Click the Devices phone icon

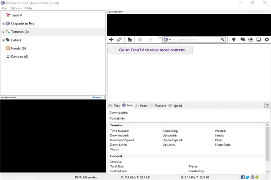coord(8,56)
